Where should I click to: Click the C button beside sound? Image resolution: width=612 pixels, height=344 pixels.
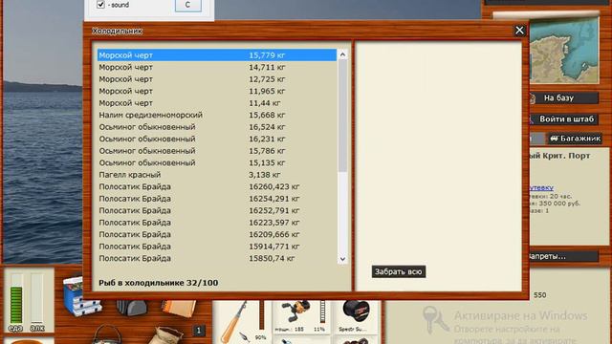coord(188,5)
